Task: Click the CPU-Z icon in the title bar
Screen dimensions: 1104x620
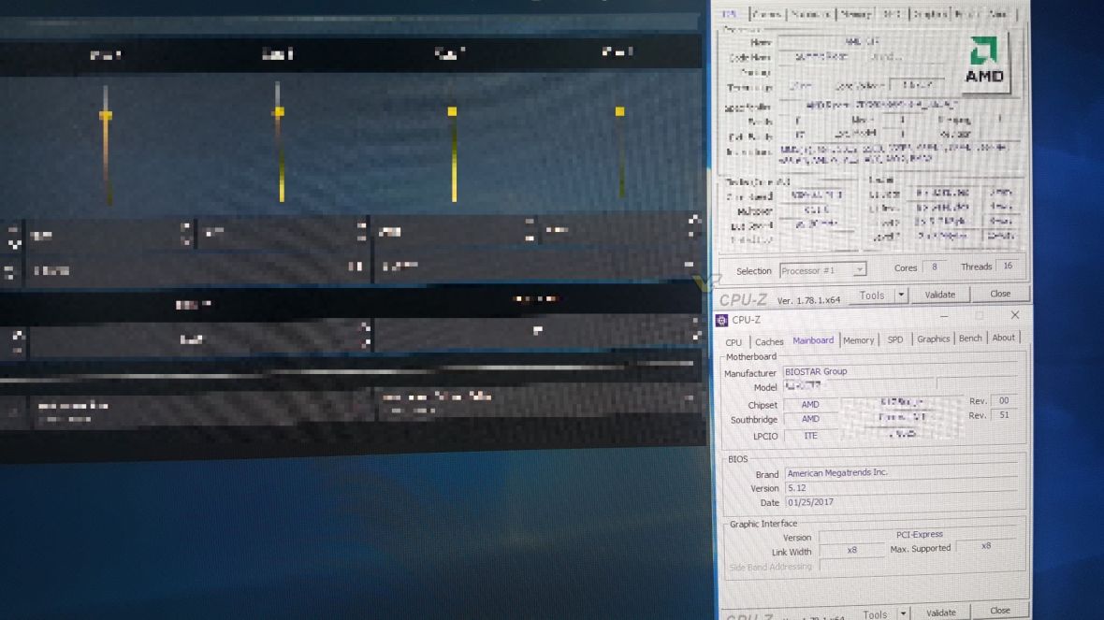Action: point(721,318)
